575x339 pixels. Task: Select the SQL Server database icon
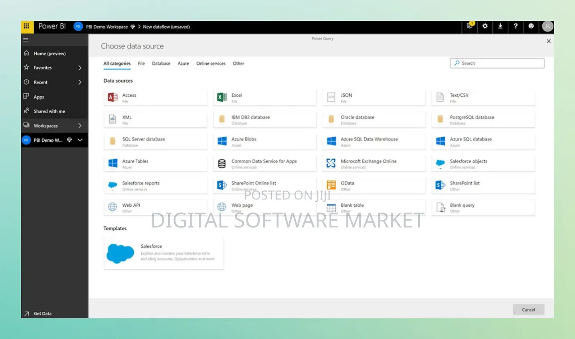(112, 141)
